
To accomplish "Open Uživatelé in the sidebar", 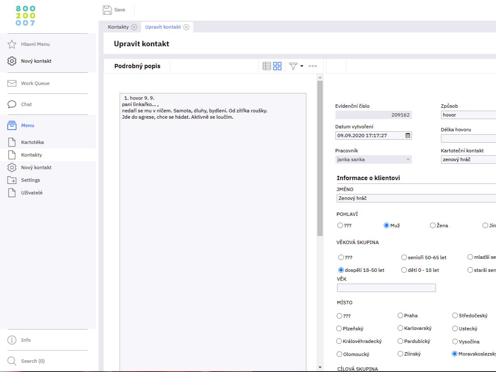I will click(32, 193).
